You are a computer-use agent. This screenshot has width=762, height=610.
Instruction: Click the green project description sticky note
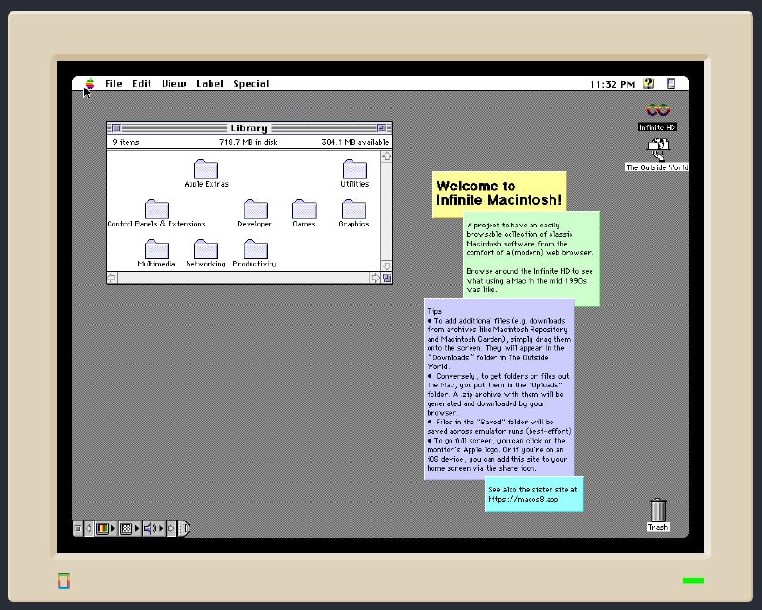tap(531, 259)
